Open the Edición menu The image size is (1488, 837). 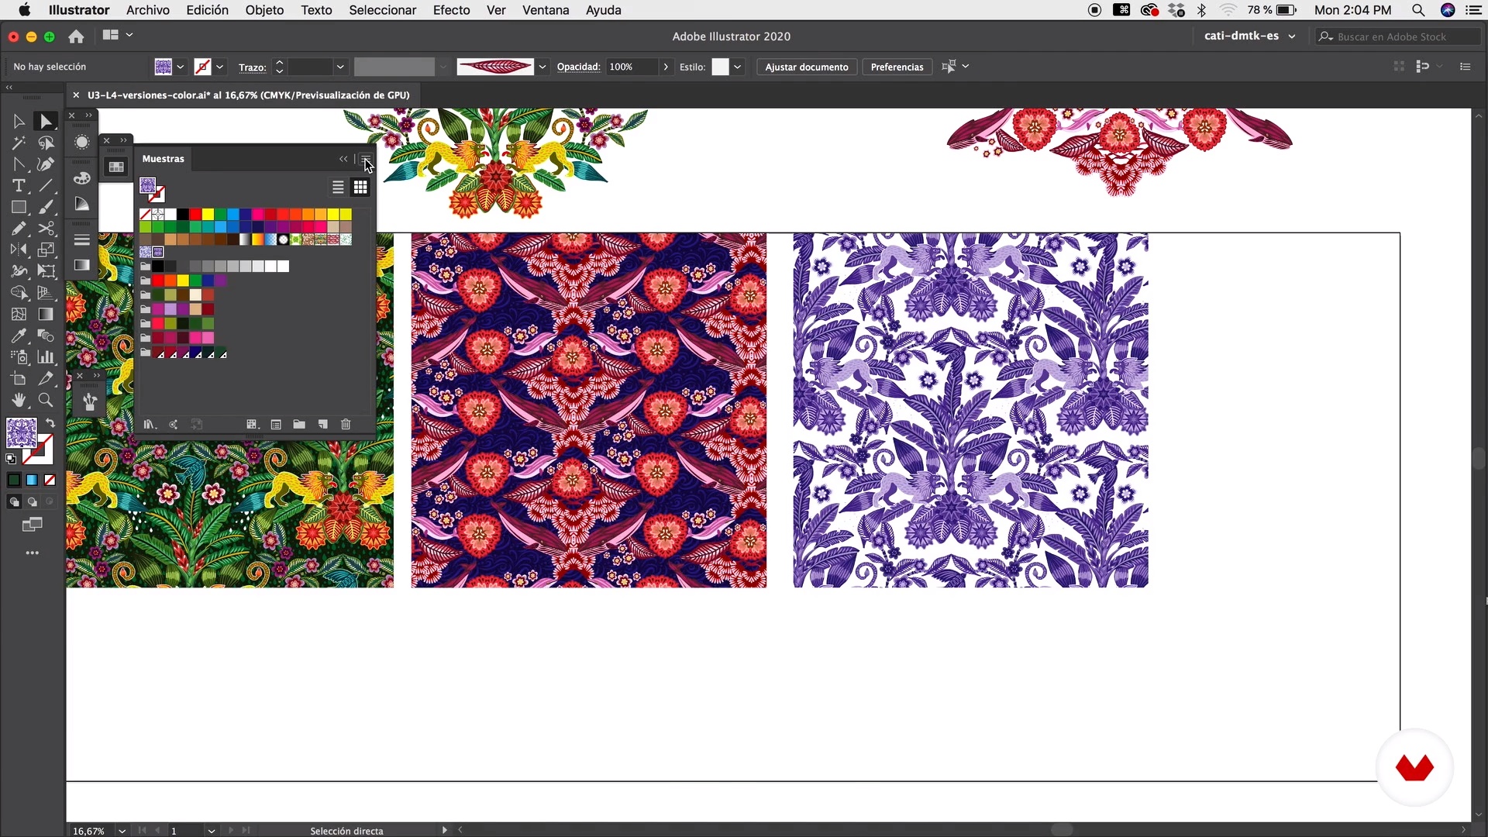[x=207, y=10]
